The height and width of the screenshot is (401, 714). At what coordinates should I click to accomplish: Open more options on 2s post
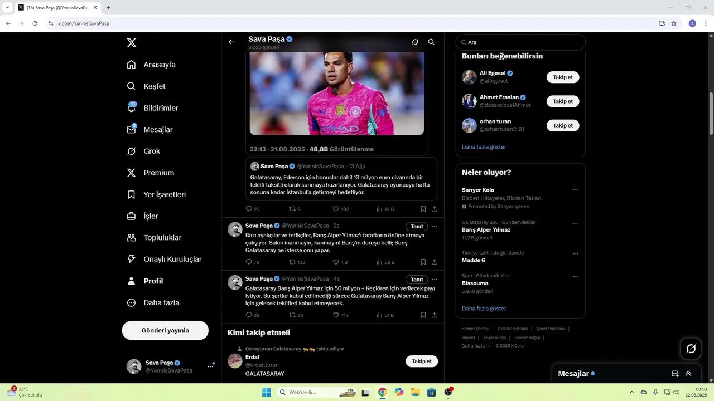[x=435, y=226]
